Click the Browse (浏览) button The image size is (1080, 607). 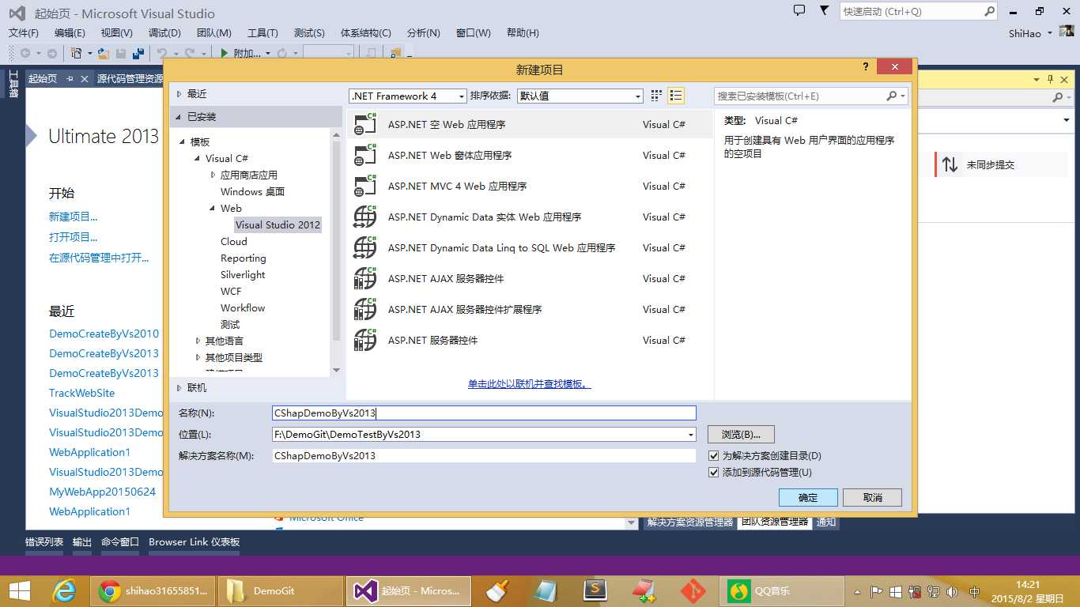741,435
